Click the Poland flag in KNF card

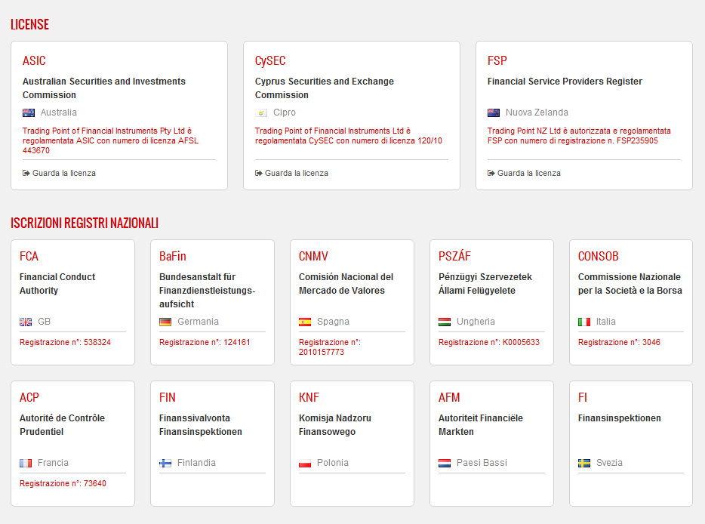305,463
